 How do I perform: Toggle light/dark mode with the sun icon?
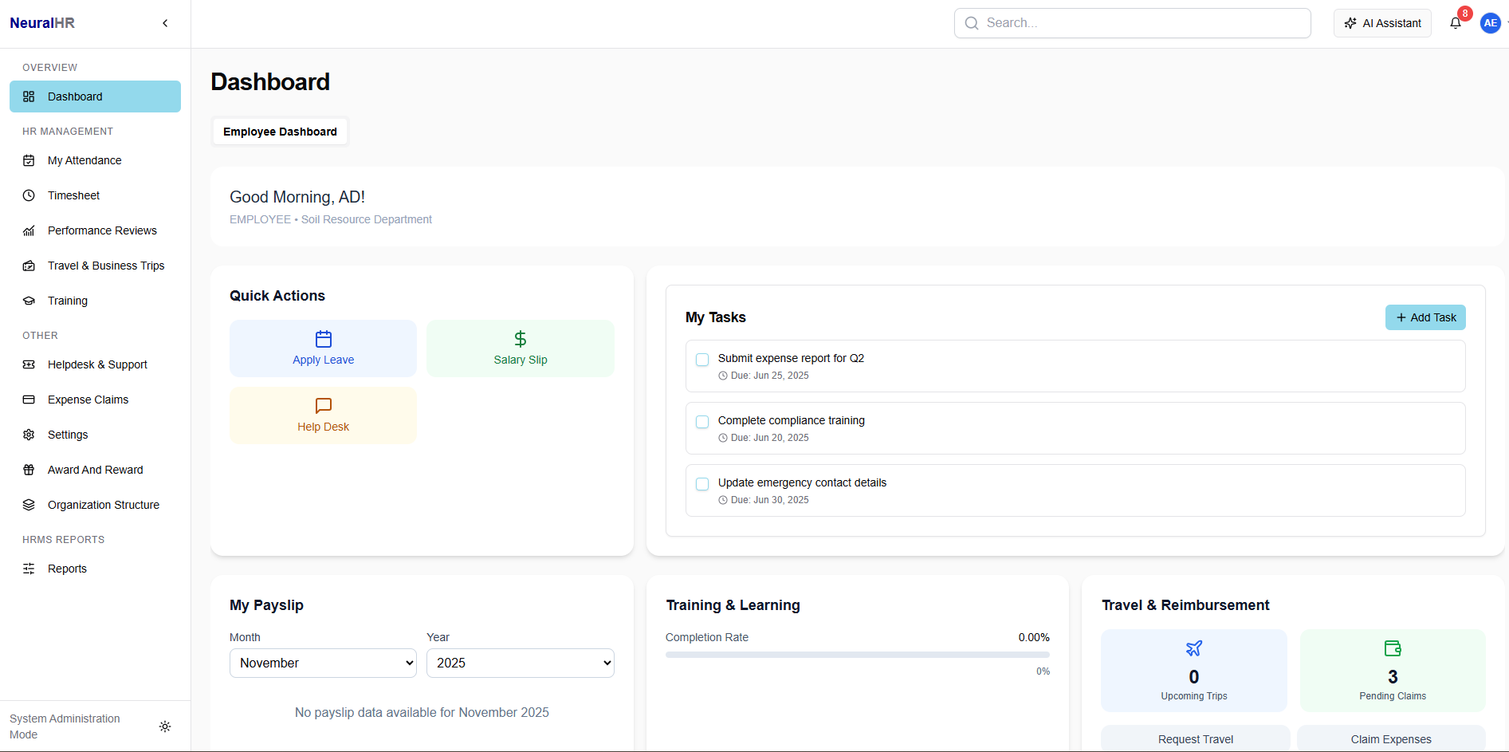click(165, 726)
